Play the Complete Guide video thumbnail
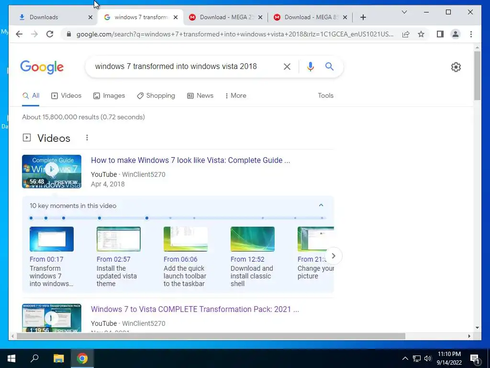 click(x=52, y=172)
